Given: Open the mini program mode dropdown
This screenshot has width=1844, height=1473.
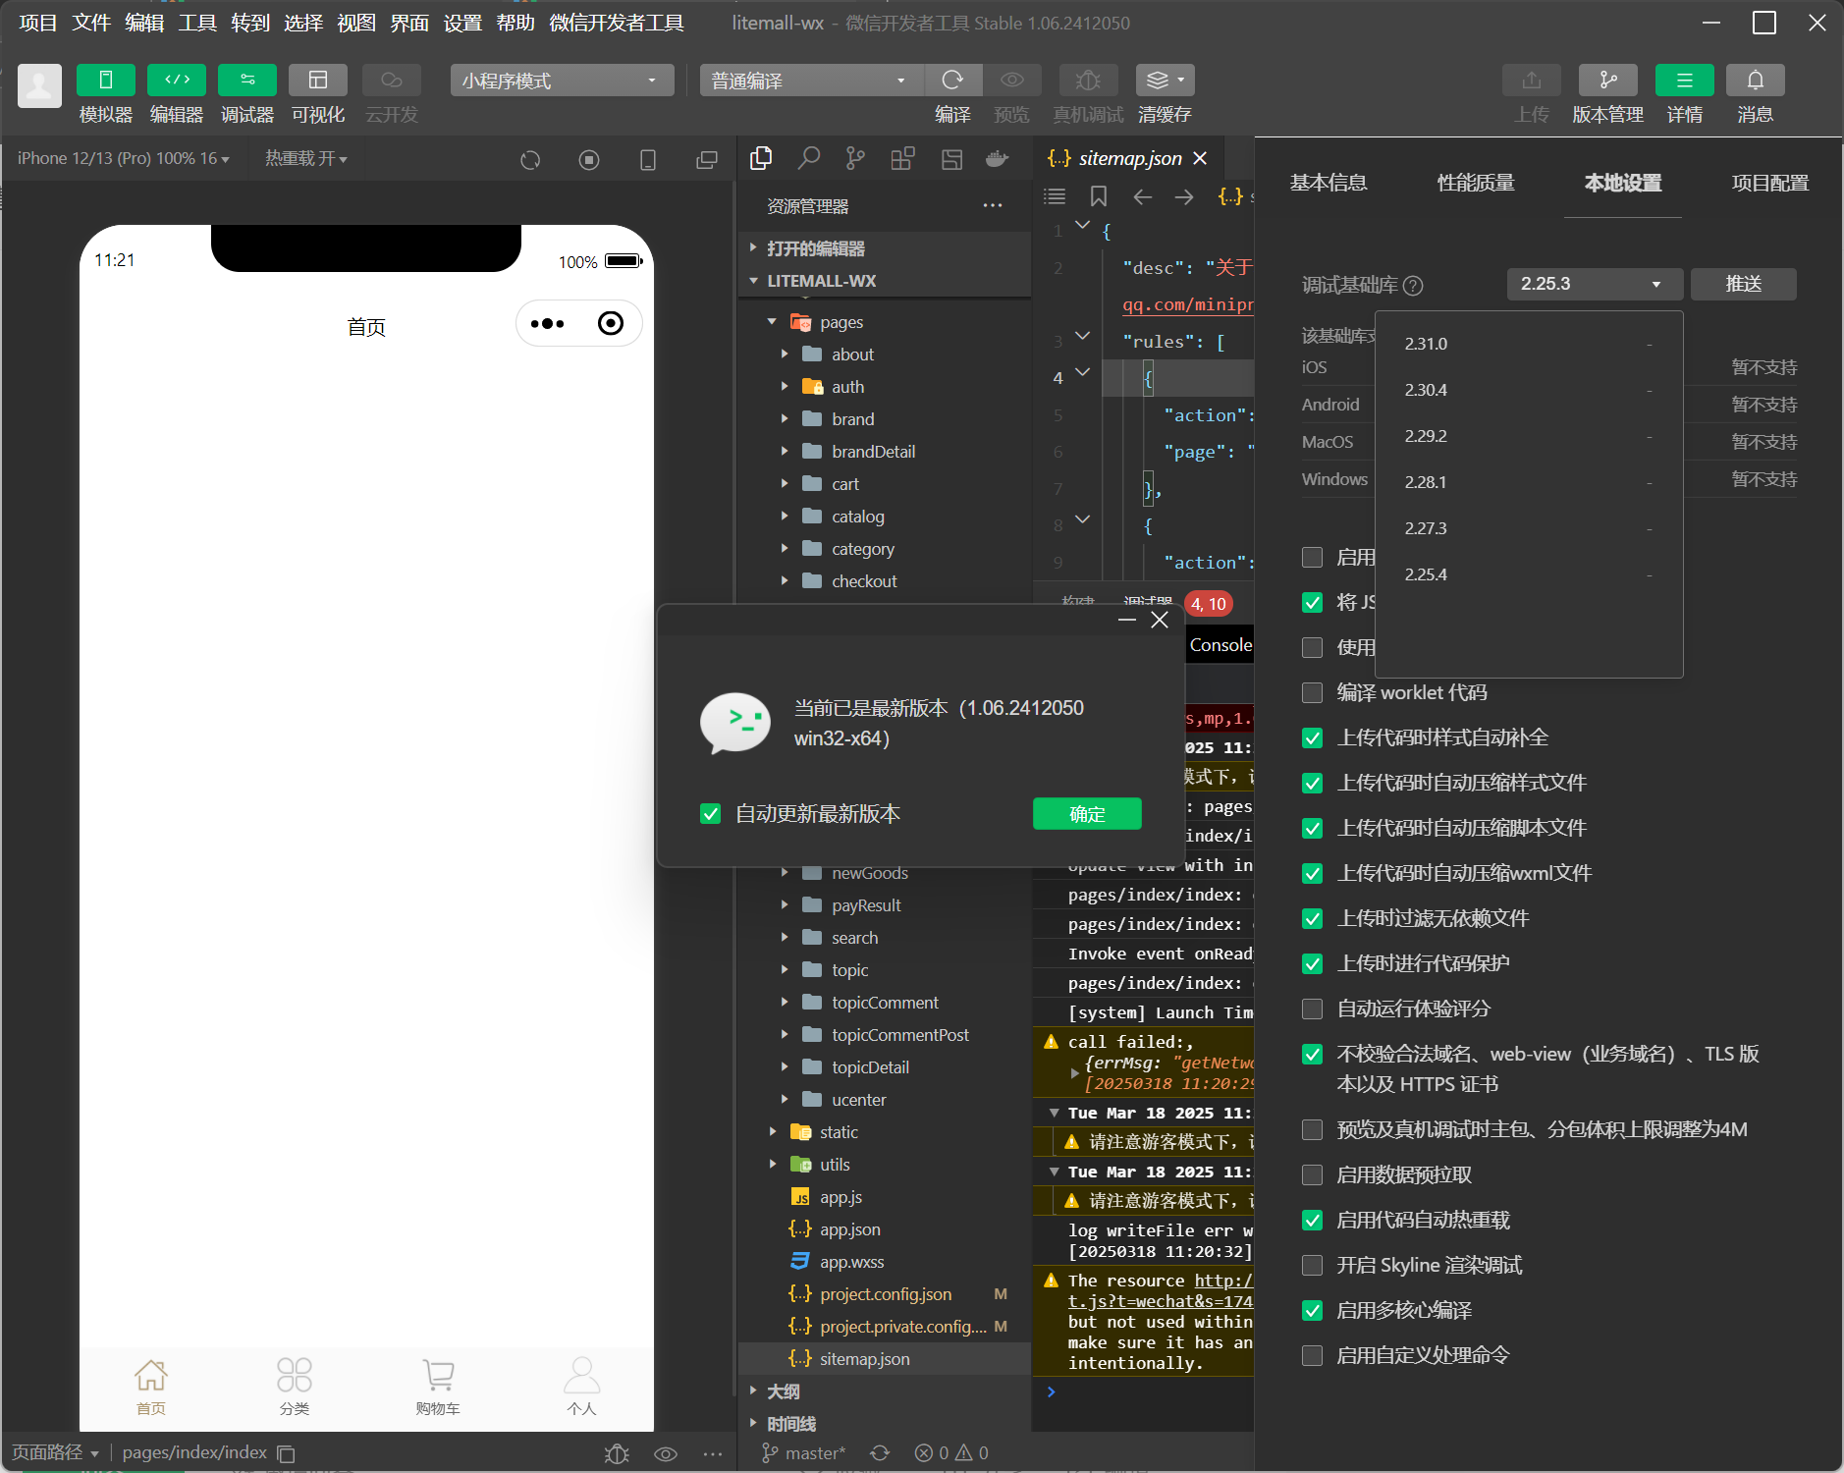Looking at the screenshot, I should (562, 81).
